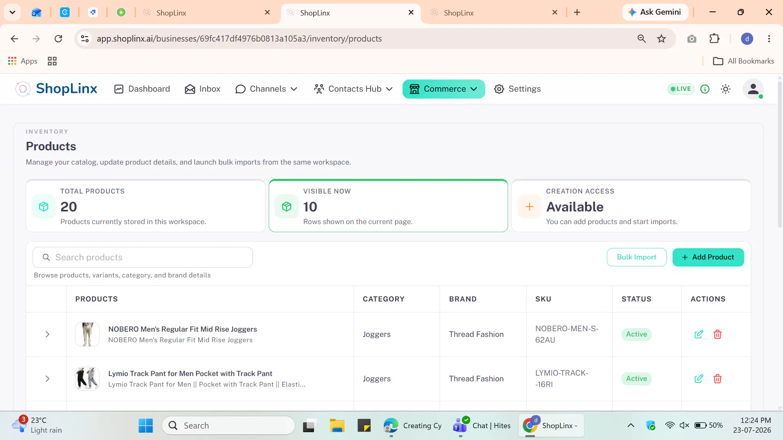The height and width of the screenshot is (440, 783).
Task: Delete the NOBERO Joggers product
Action: pyautogui.click(x=717, y=334)
